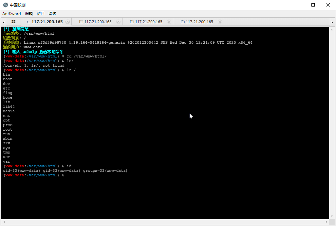Click the 当前用户: www-data line
This screenshot has height=226, width=336.
(x=23, y=47)
